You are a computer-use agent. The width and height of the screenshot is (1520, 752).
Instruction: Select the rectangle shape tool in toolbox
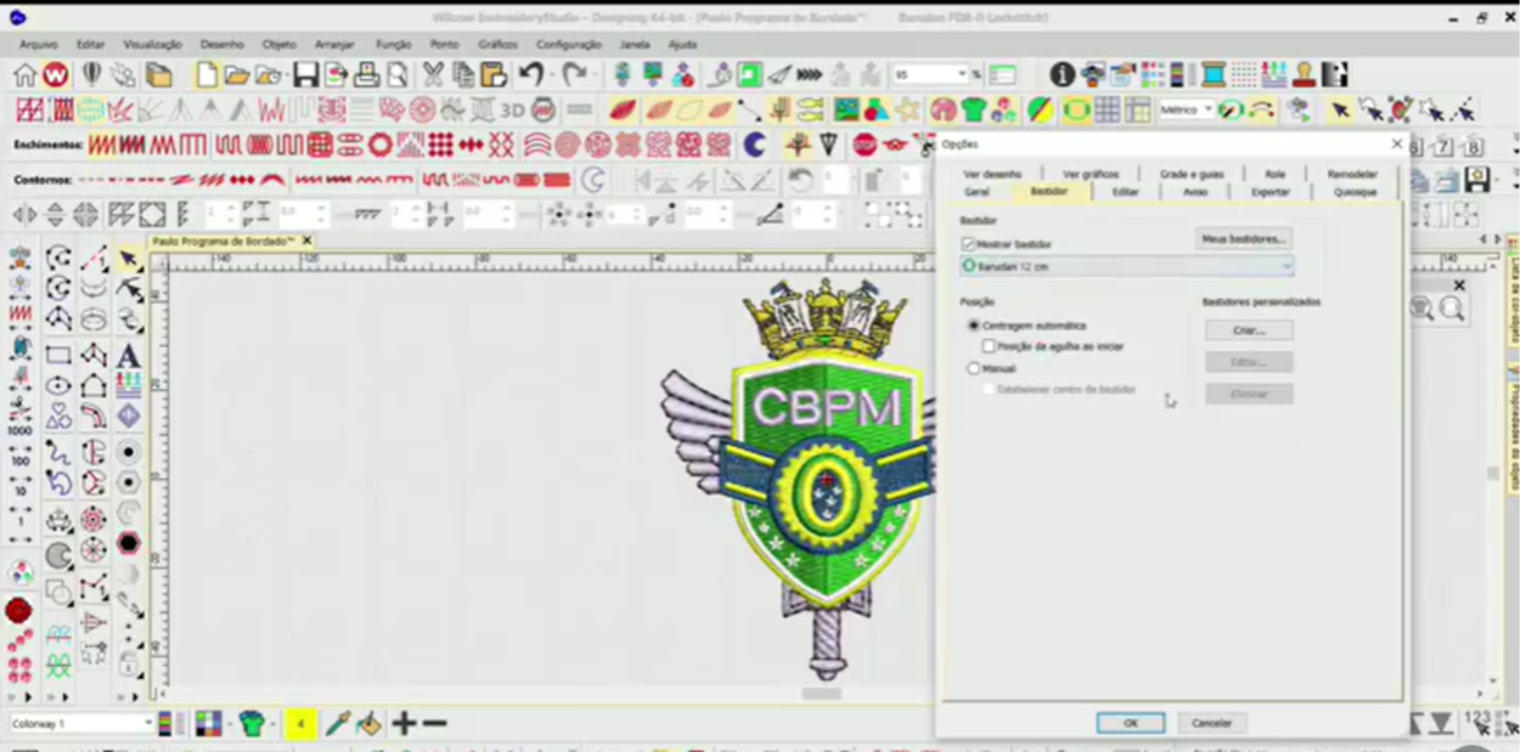click(59, 355)
